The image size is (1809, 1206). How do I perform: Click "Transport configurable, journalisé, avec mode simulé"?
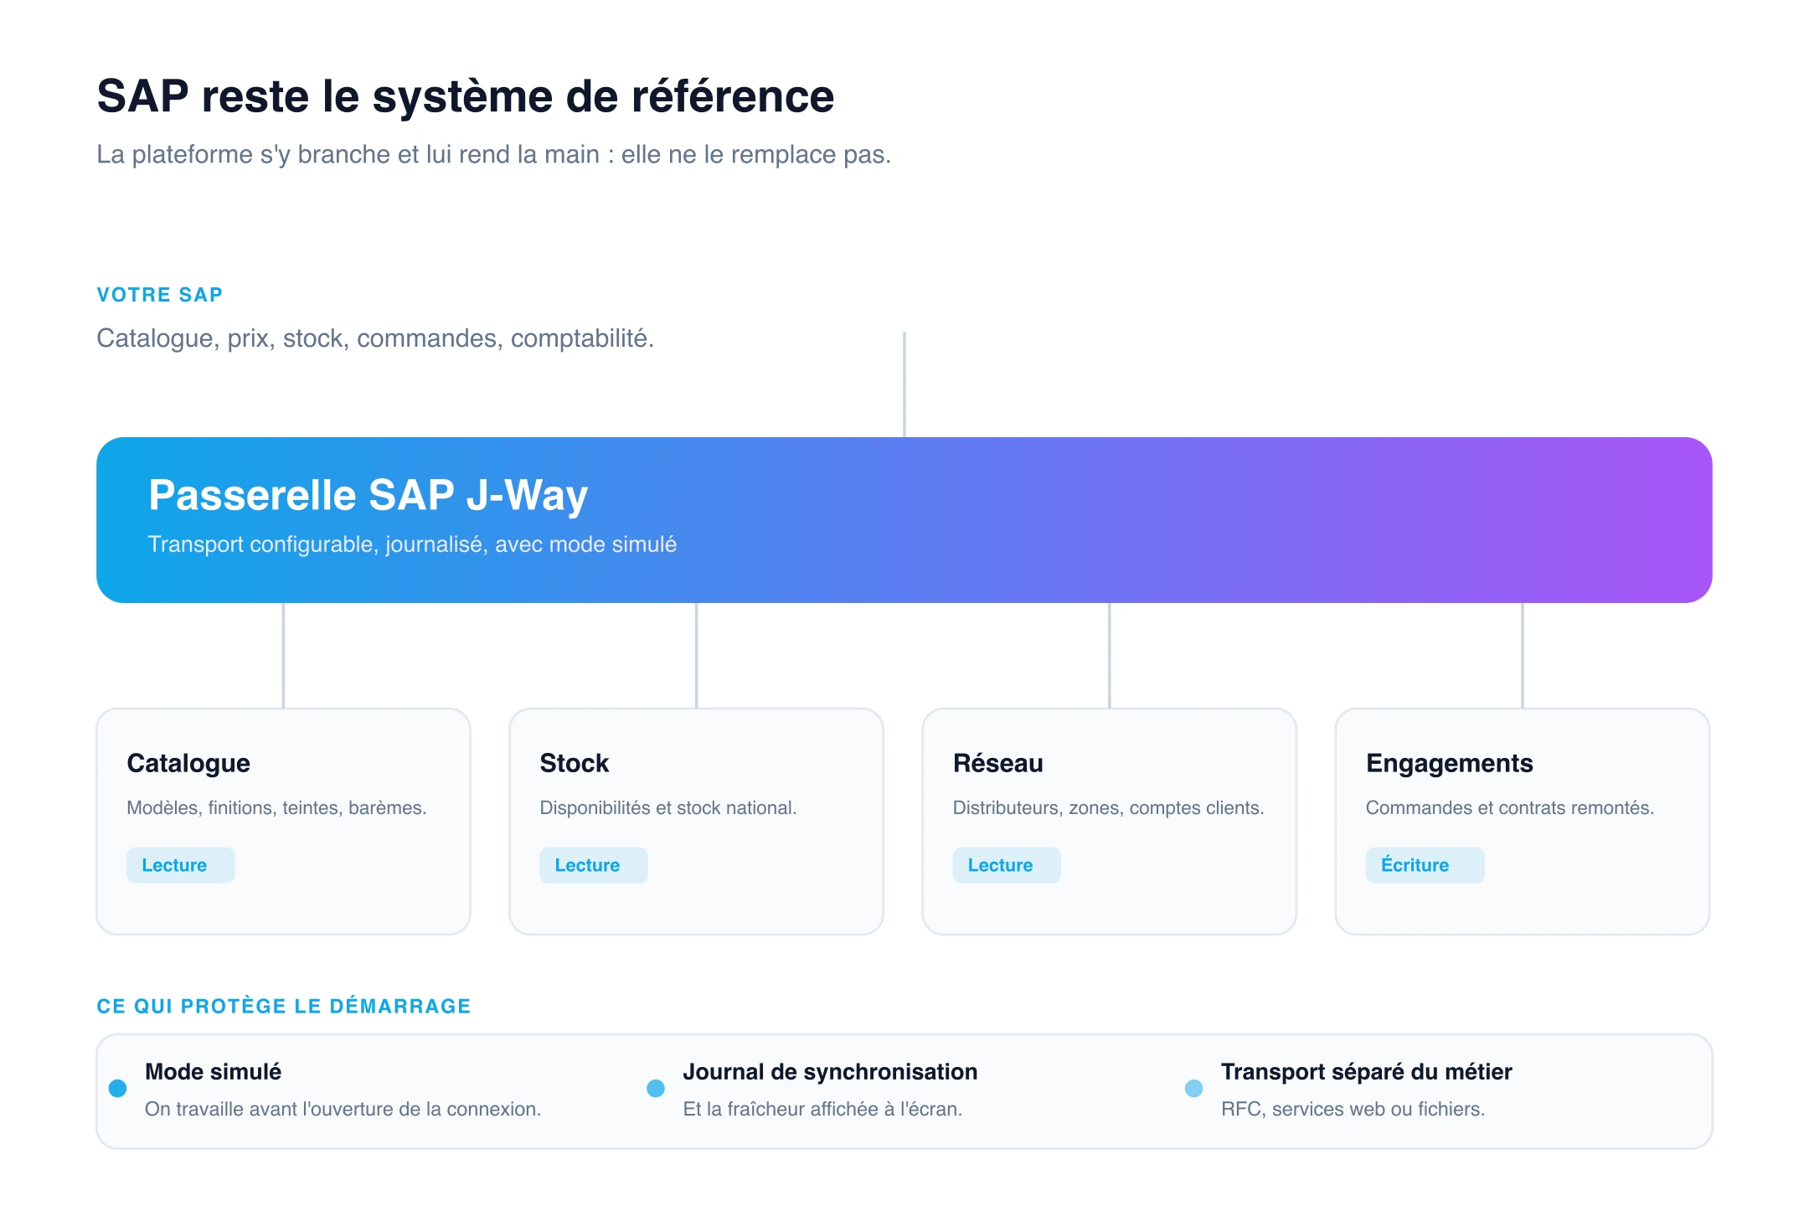(x=412, y=544)
